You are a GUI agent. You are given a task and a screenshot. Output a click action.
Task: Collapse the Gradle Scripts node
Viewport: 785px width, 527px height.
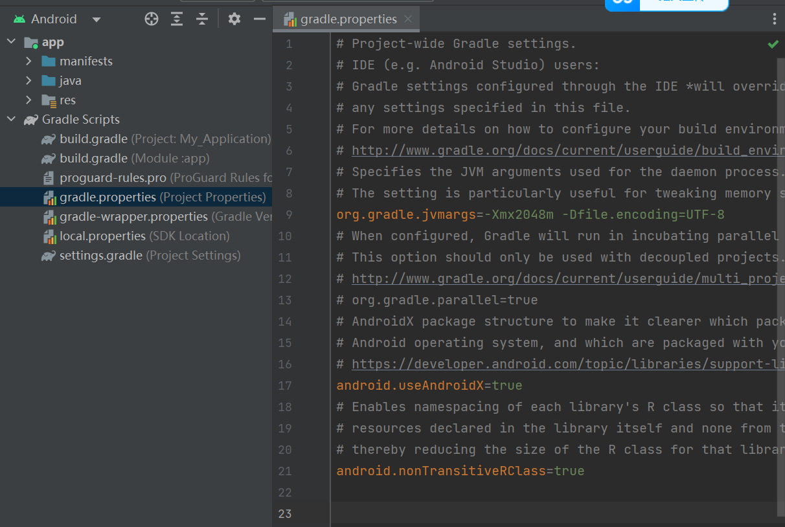[10, 119]
